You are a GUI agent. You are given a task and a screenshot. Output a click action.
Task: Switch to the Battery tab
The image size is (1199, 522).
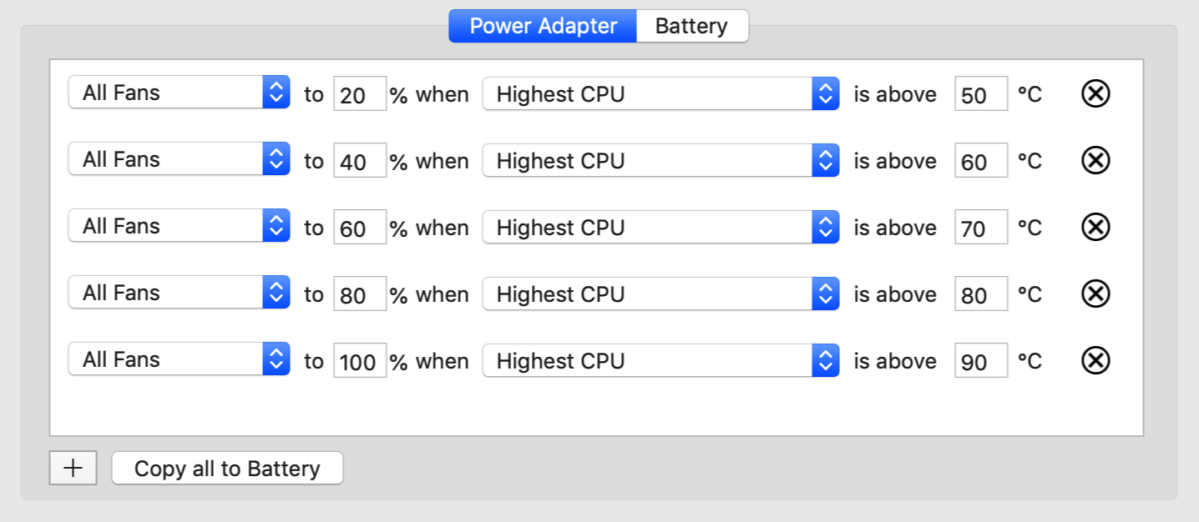pyautogui.click(x=691, y=26)
